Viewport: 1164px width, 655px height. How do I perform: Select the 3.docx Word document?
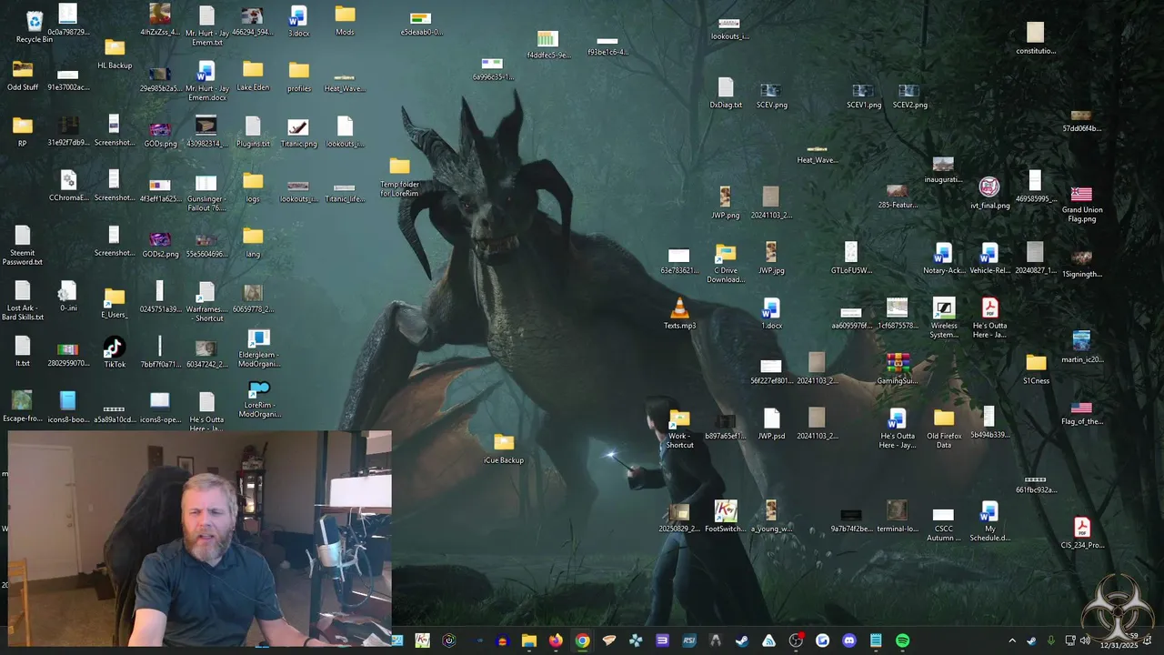pyautogui.click(x=298, y=21)
